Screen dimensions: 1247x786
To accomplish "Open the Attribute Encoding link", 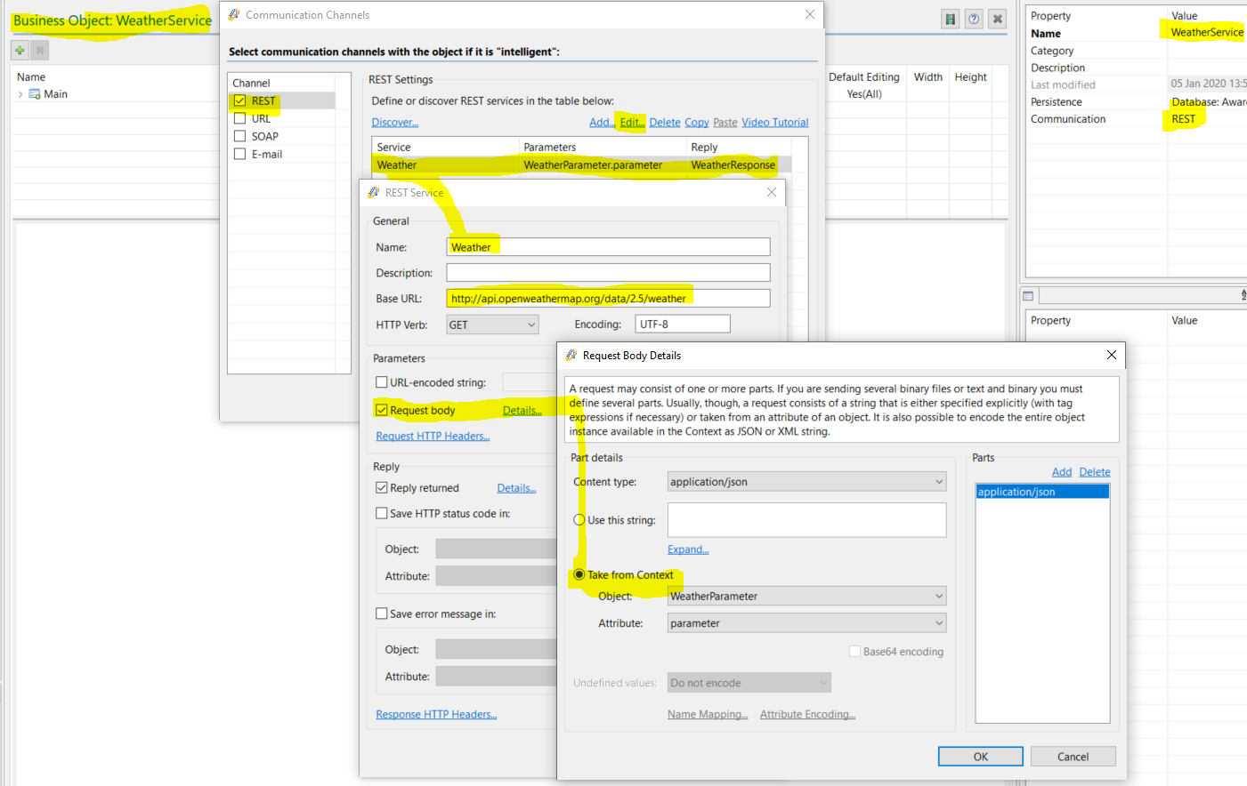I will click(807, 715).
